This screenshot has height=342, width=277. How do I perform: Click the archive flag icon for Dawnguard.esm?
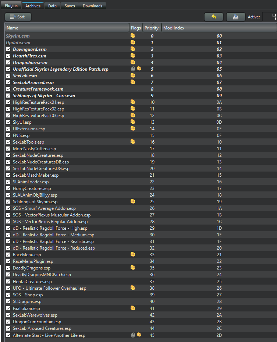tap(133, 49)
